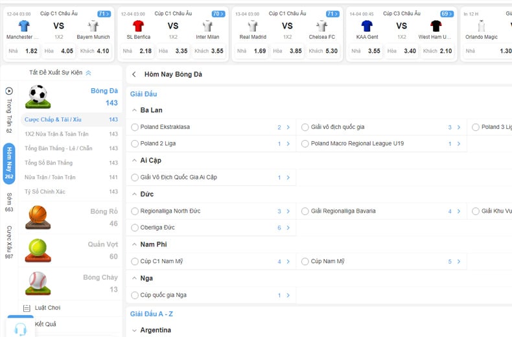The image size is (512, 337).
Task: Open the headset customer support icon
Action: tap(20, 329)
